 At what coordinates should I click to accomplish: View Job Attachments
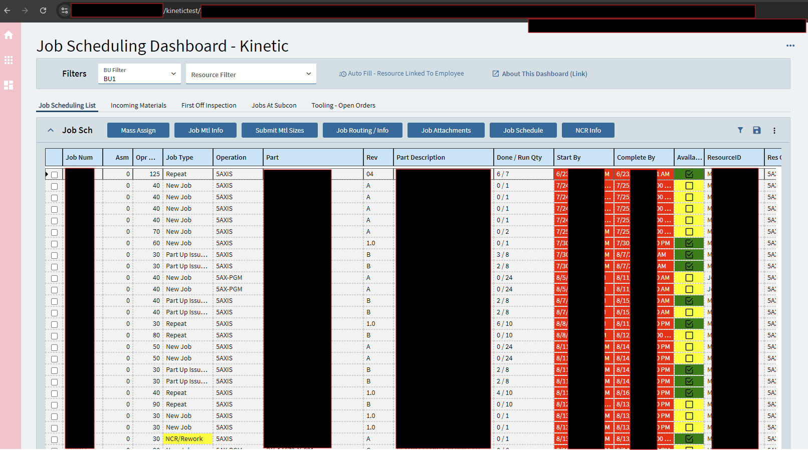[446, 130]
